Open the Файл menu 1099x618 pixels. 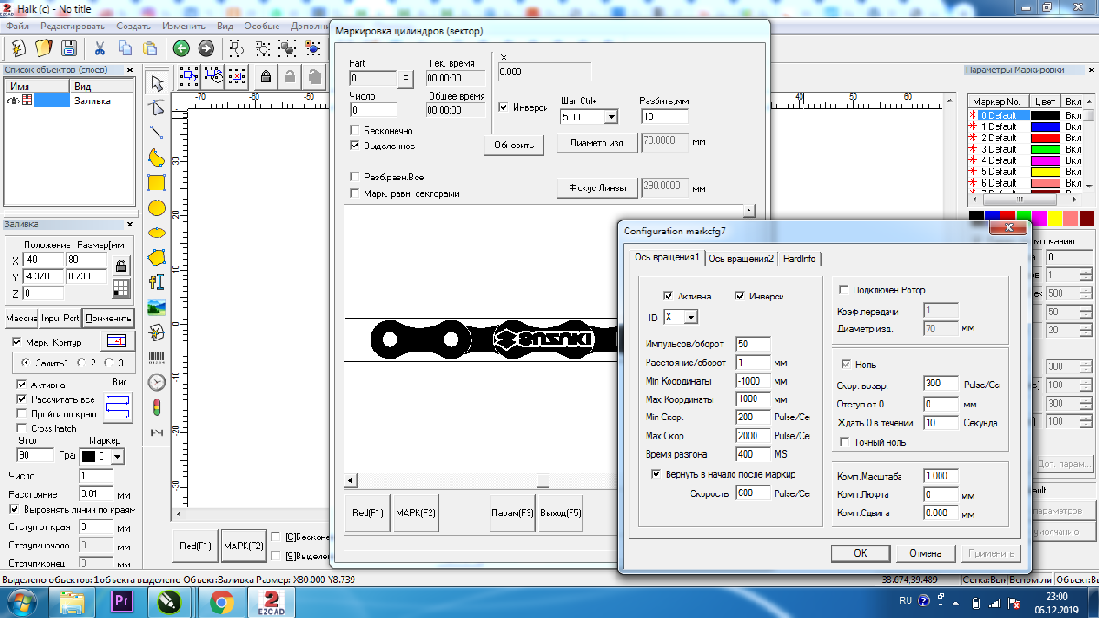coord(16,26)
